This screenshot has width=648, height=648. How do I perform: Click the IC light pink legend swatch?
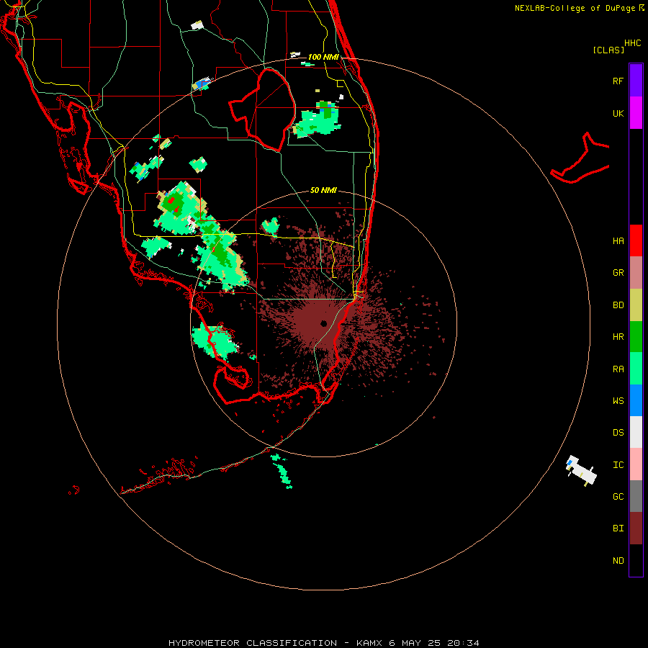636,464
